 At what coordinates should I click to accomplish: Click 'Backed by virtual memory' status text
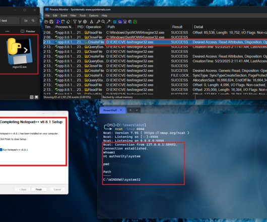click(x=117, y=97)
